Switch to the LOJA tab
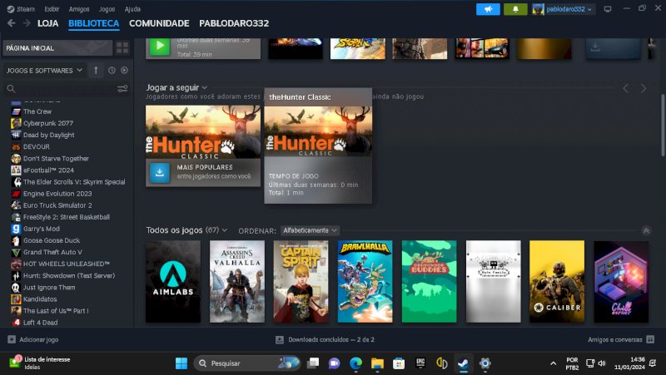The height and width of the screenshot is (375, 666). tap(48, 23)
